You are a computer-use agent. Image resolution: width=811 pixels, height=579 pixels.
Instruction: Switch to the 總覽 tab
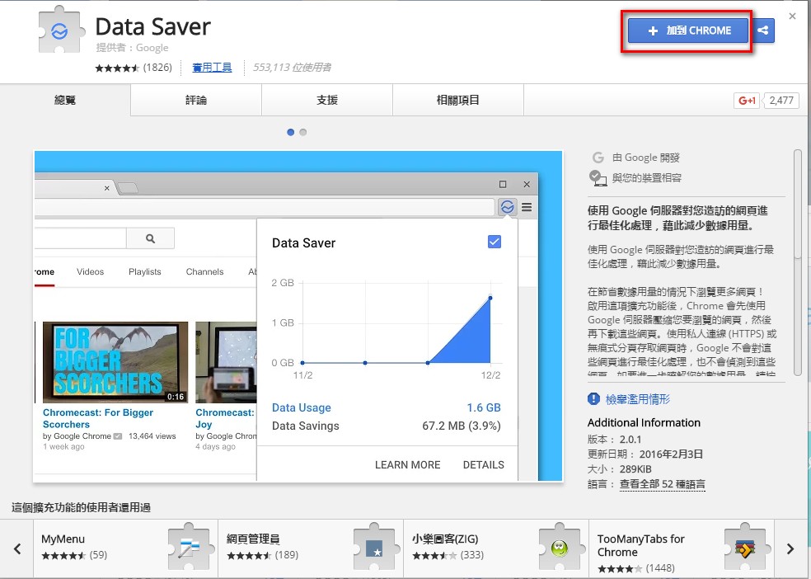65,100
